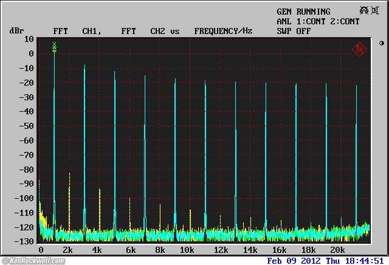Click the FFT CH1 trace label
The image size is (389, 265).
click(76, 30)
